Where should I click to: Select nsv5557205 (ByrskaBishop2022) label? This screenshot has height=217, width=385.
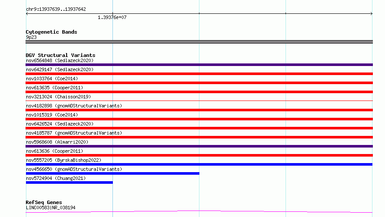coord(64,160)
